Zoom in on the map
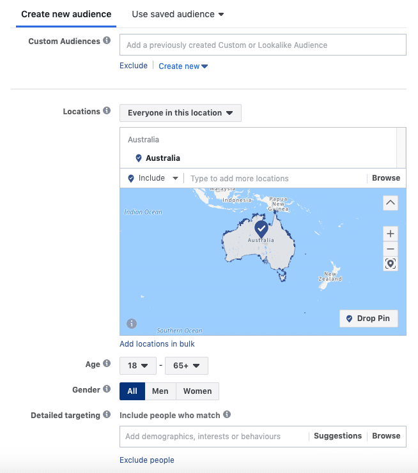The height and width of the screenshot is (473, 418). click(391, 234)
